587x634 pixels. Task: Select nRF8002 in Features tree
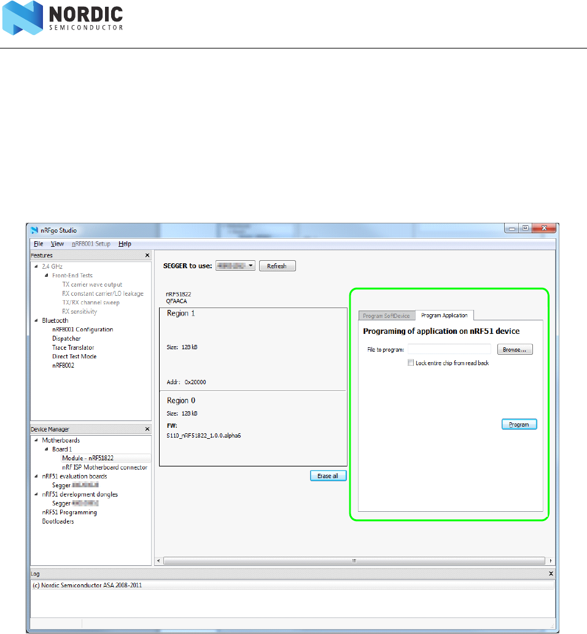point(63,365)
